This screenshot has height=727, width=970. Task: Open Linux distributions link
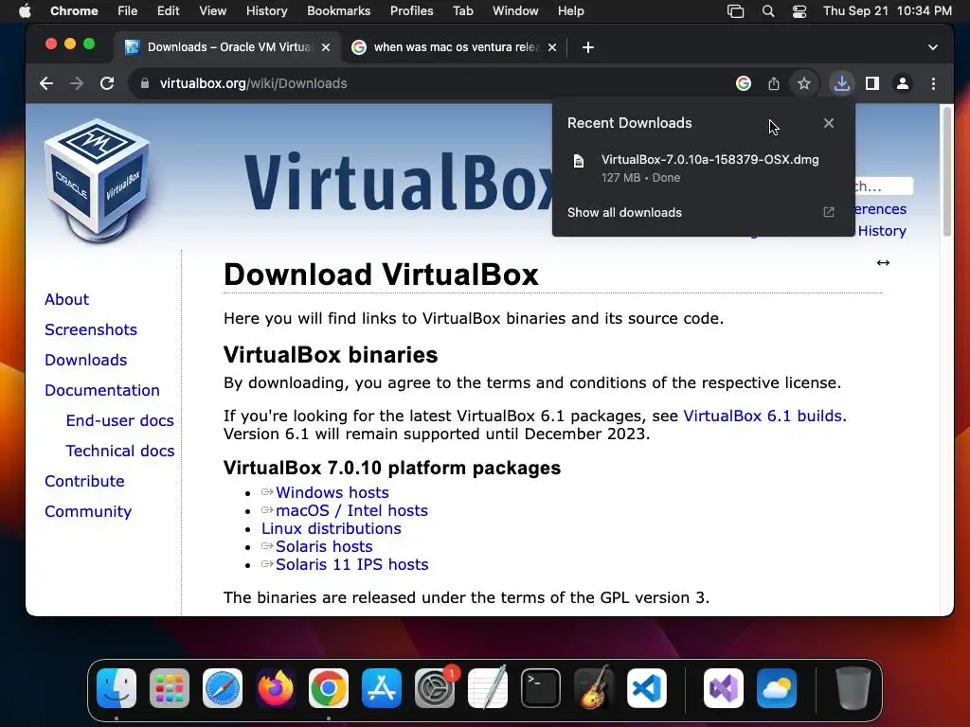tap(331, 528)
